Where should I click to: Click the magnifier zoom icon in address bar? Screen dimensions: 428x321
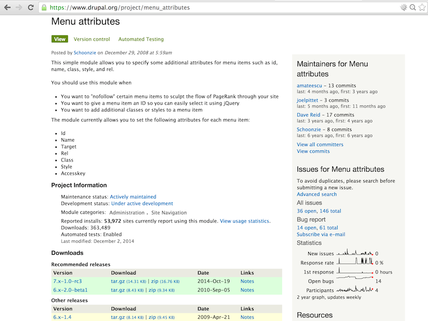coord(412,7)
